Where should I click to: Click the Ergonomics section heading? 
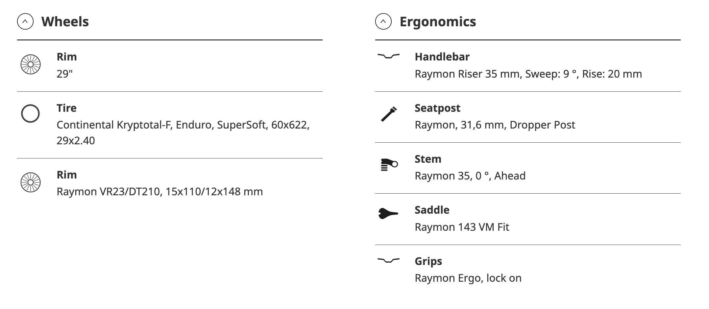437,22
